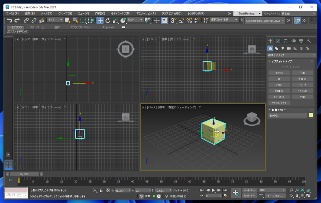Viewport: 321px width, 203px height.
Task: Open the レンダリング(R) menu
Action: click(196, 13)
